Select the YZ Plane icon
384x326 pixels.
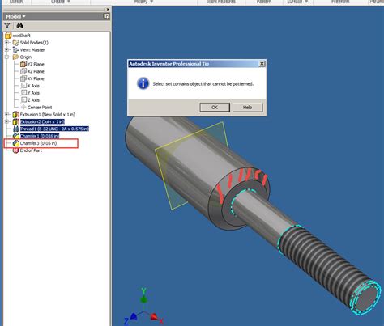pyautogui.click(x=23, y=64)
